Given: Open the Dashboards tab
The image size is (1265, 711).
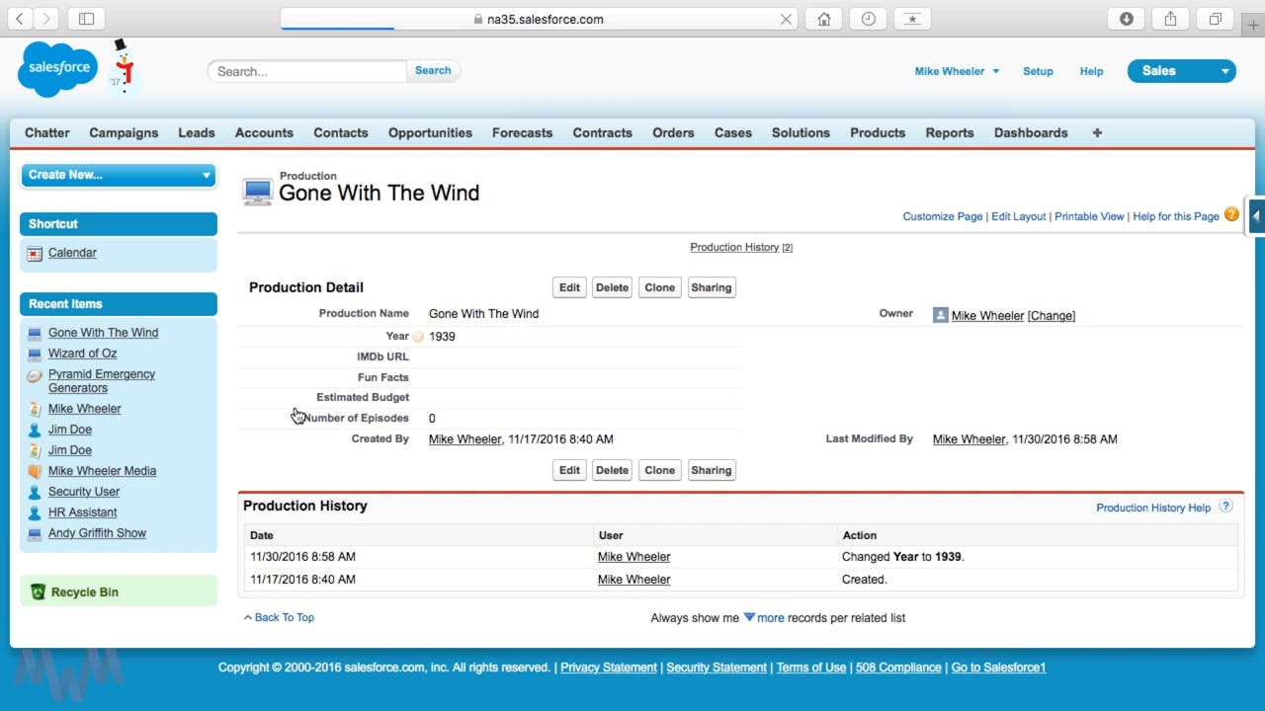Looking at the screenshot, I should [x=1031, y=132].
